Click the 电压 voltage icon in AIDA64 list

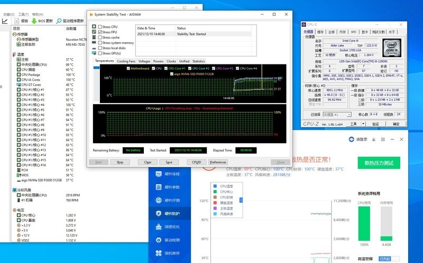point(15,210)
